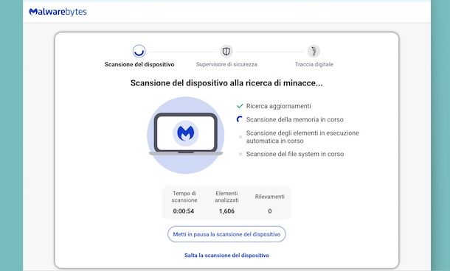
Task: Select the Traccia digitale step label
Action: pos(314,65)
